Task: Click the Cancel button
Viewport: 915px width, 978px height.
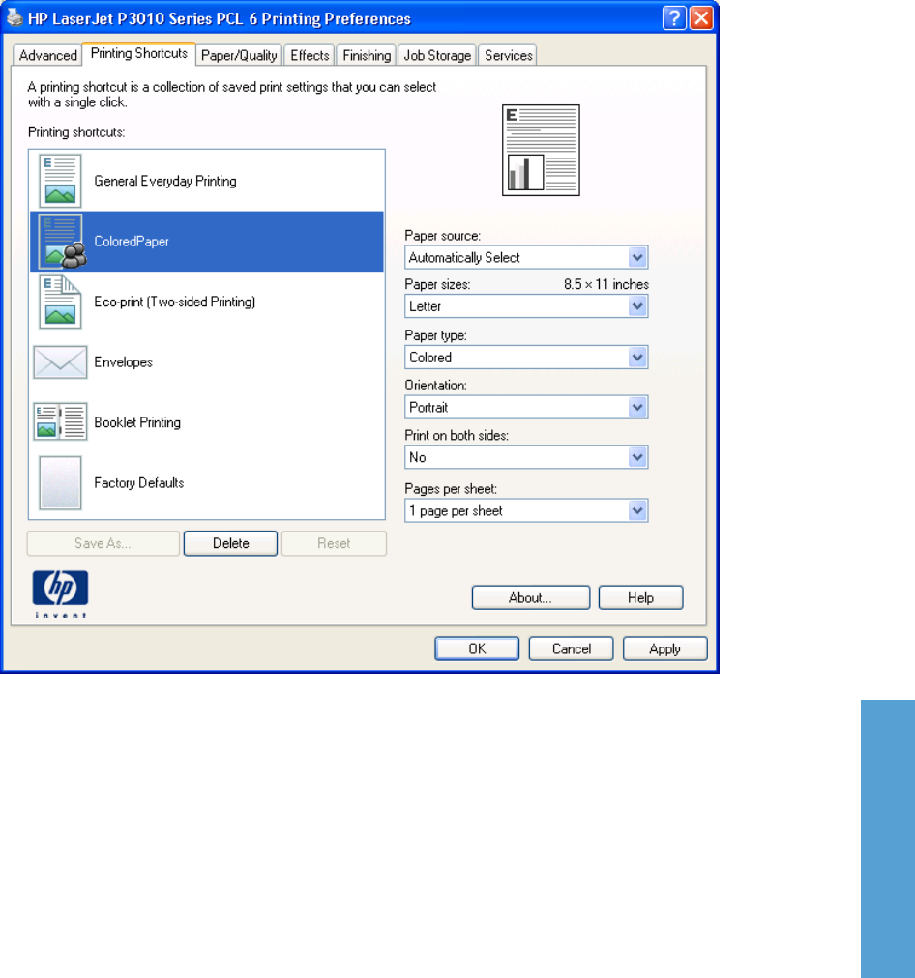Action: pos(571,648)
